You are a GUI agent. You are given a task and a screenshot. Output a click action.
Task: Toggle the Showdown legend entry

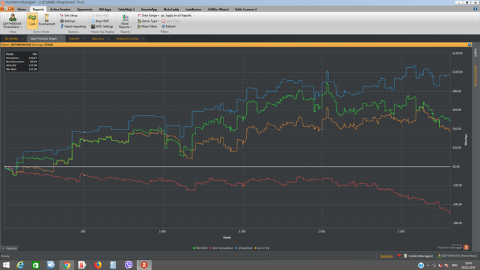click(x=244, y=248)
